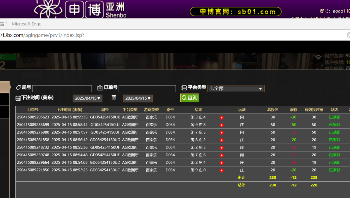Image resolution: width=350 pixels, height=198 pixels.
Task: Play video replay for round GD054254150UJ
Action: 222,125
